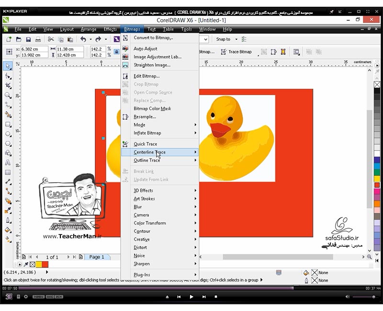Viewport: 383px width, 311px height.
Task: Click the Open folder icon
Action: (x=19, y=39)
